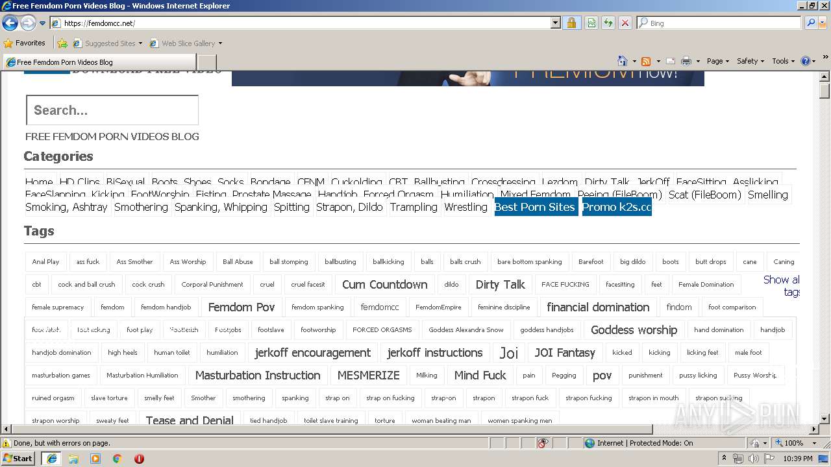The image size is (831, 467).
Task: Open the Favorites star button
Action: 24,43
